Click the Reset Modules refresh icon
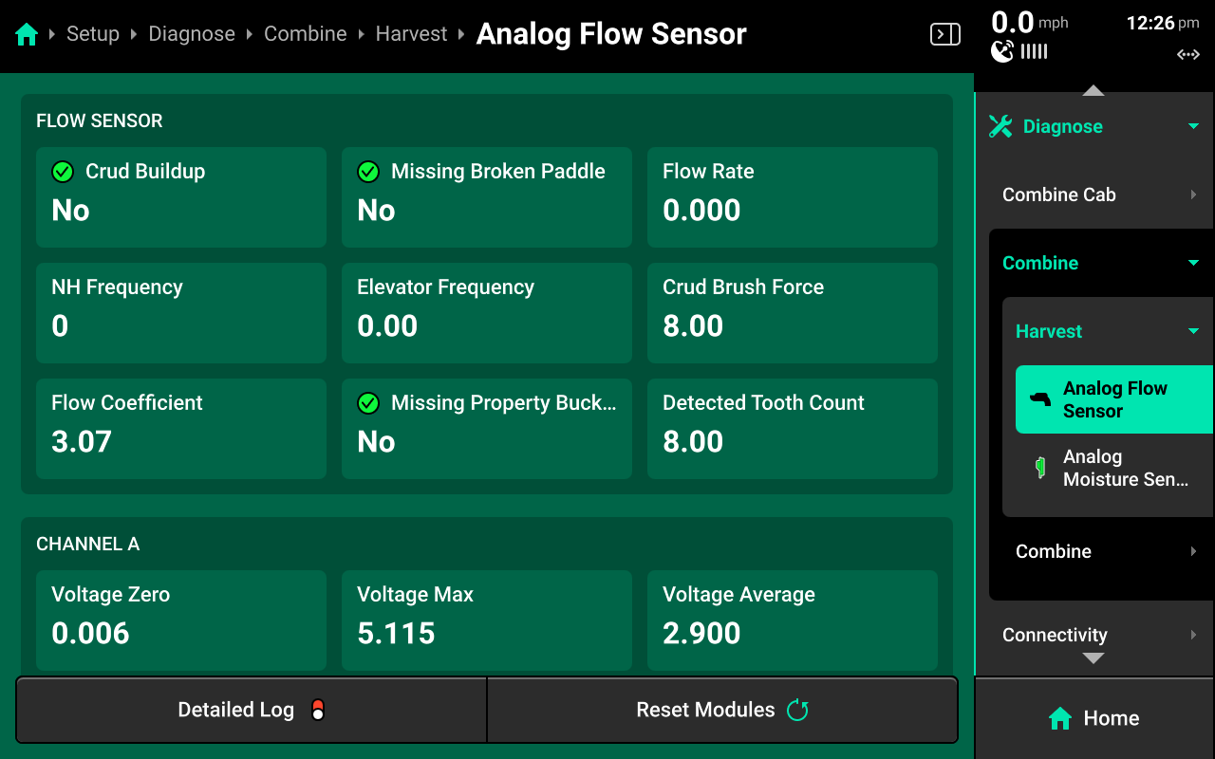 pos(797,710)
